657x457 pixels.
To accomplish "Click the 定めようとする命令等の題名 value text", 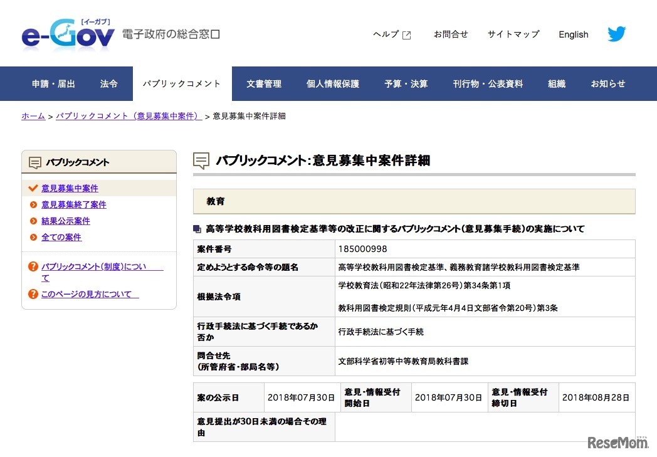I will pyautogui.click(x=459, y=267).
